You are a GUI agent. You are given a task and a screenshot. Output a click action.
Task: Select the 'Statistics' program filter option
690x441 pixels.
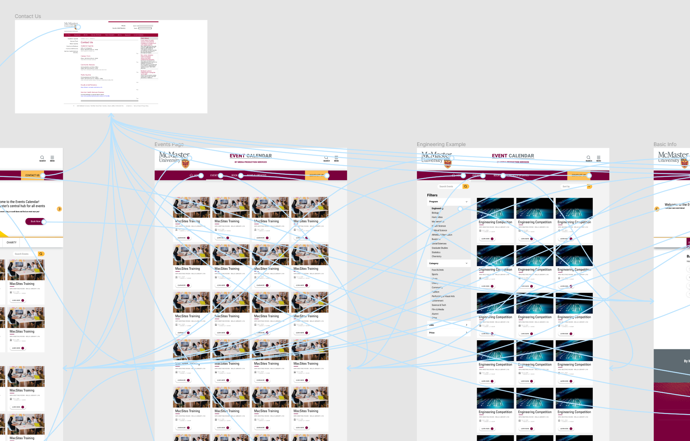point(436,252)
